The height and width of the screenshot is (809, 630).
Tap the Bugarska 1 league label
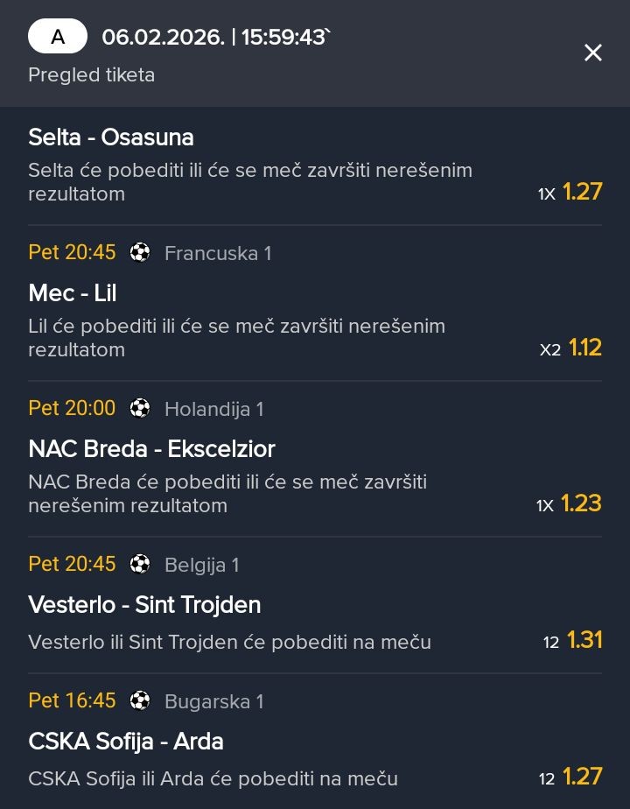tap(214, 701)
